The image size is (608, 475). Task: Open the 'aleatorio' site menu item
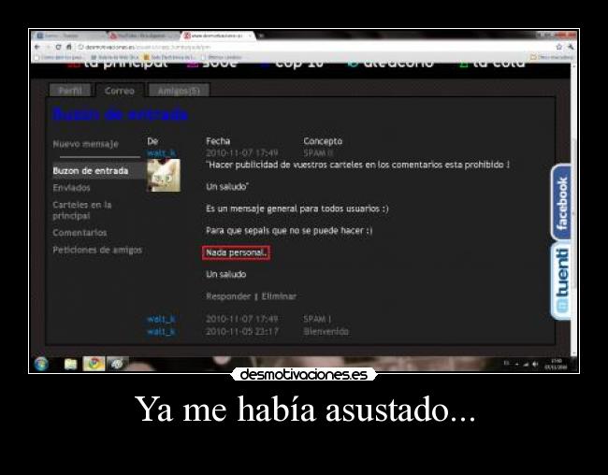click(x=390, y=65)
